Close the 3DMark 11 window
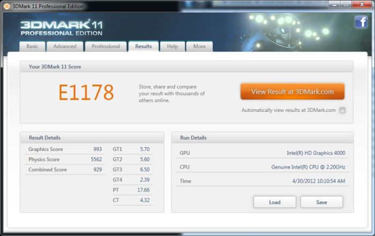Screen dimensions: 375x236 coord(362,4)
